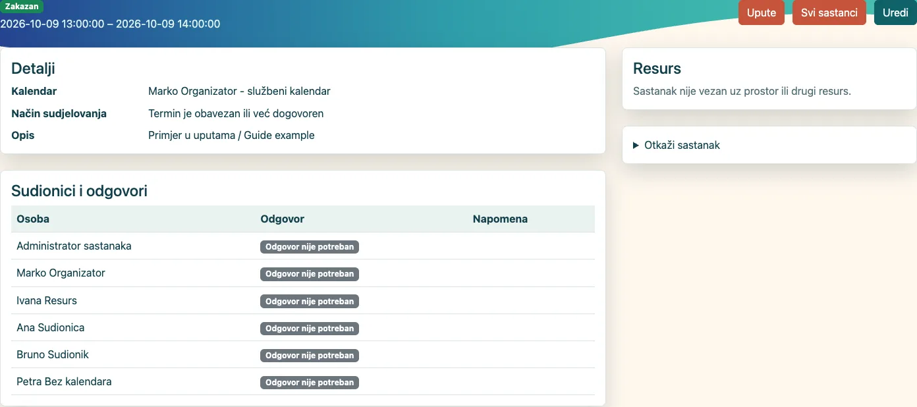Select the Administrator sastanaka row name
Image resolution: width=917 pixels, height=407 pixels.
(x=74, y=246)
